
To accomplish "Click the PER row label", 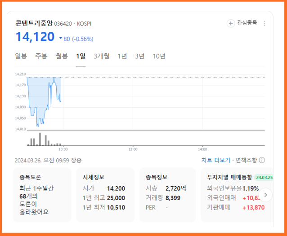I will coord(151,208).
